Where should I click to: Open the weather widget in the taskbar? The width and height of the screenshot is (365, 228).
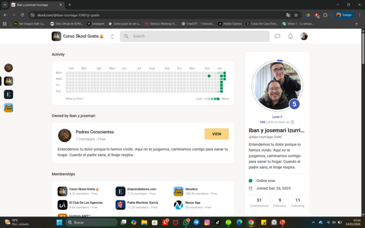pyautogui.click(x=17, y=222)
